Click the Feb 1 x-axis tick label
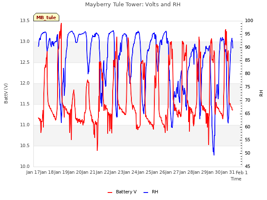 pyautogui.click(x=242, y=172)
